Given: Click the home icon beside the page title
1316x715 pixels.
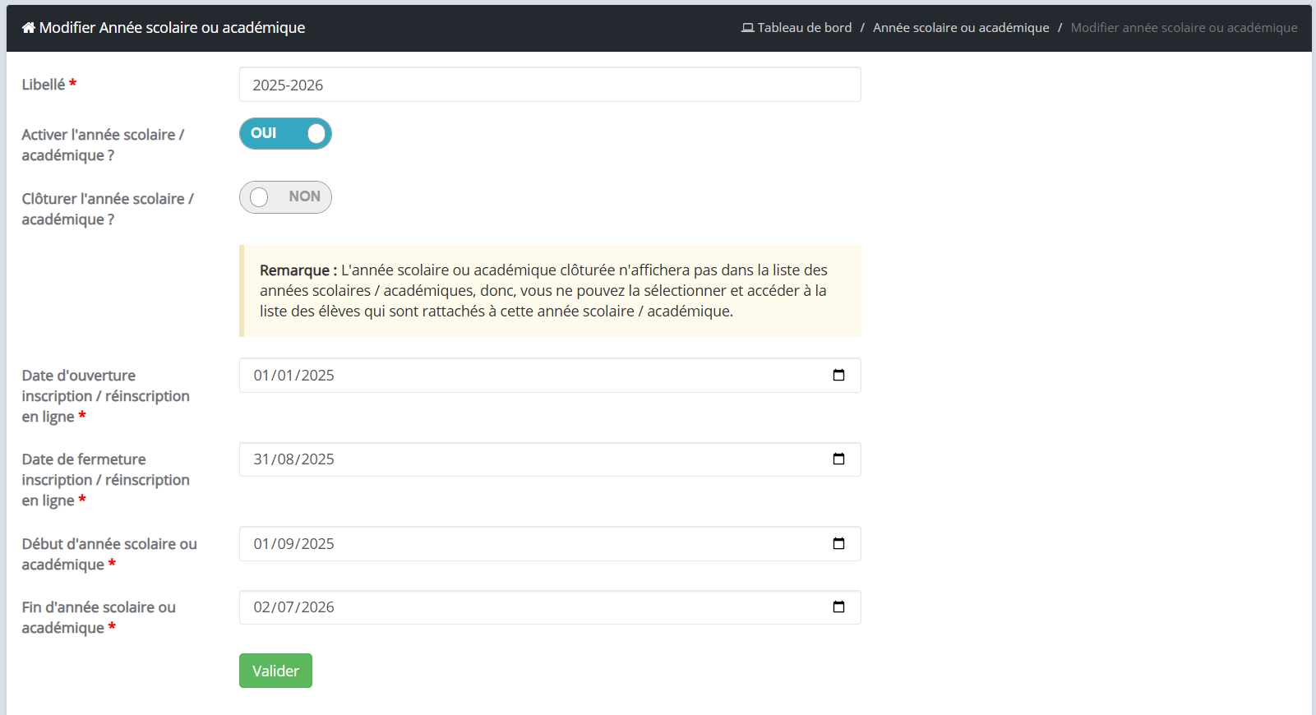Looking at the screenshot, I should pyautogui.click(x=29, y=28).
